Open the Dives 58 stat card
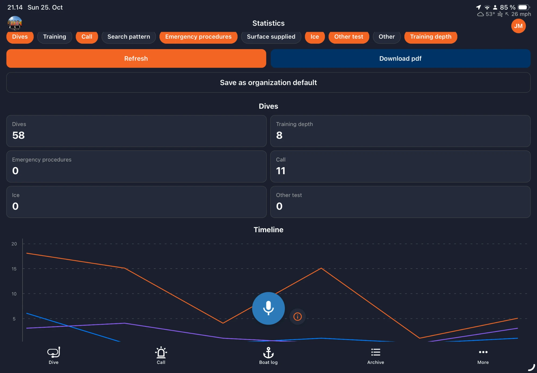 click(136, 131)
